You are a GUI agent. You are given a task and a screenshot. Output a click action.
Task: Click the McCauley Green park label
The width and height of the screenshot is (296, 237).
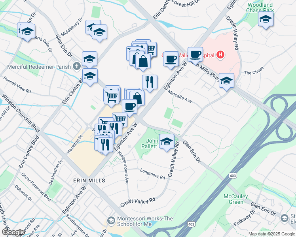click(236, 199)
